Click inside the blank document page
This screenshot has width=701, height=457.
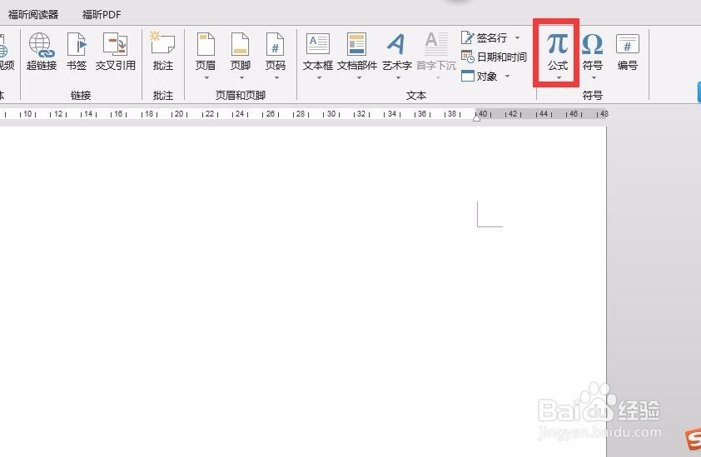(303, 291)
